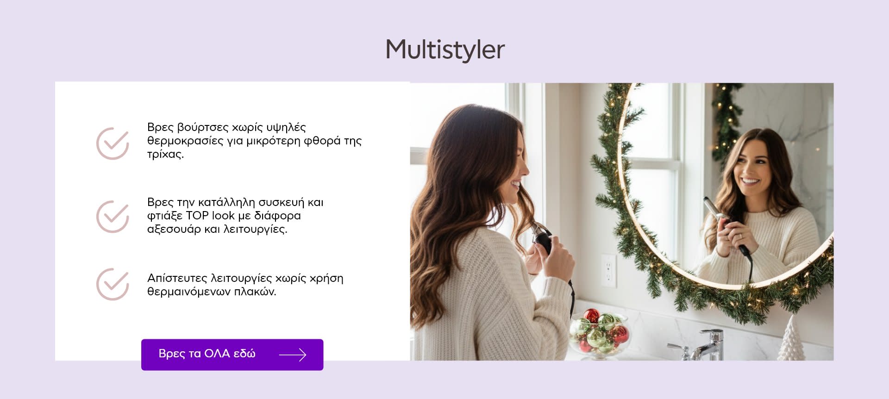Select the text about brushes without high temperatures

[x=254, y=141]
